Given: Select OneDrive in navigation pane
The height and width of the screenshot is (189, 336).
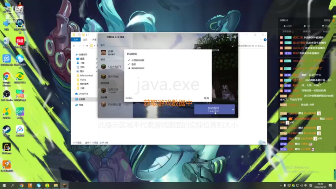Looking at the screenshot, I should click(81, 94).
